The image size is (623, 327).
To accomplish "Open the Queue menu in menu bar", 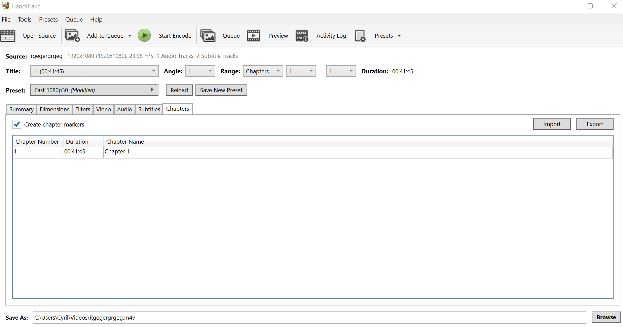I will 74,20.
